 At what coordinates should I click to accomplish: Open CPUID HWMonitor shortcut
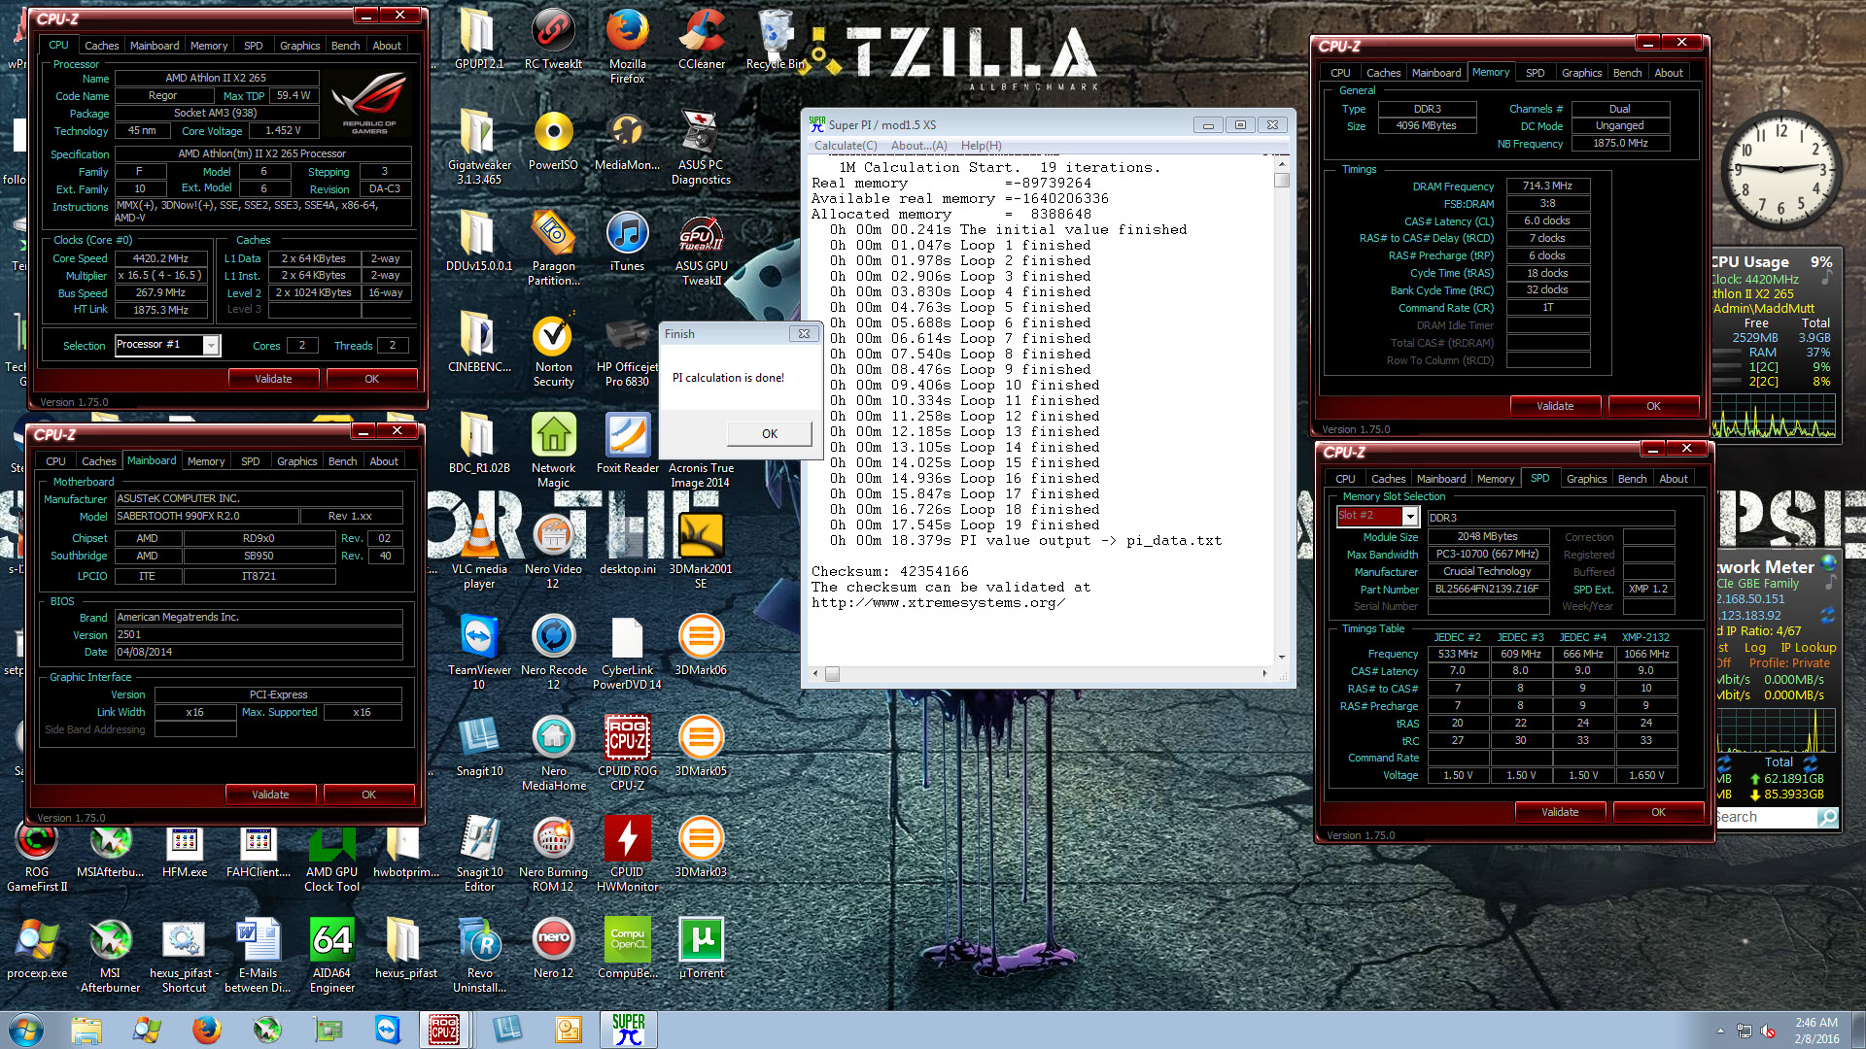coord(627,854)
